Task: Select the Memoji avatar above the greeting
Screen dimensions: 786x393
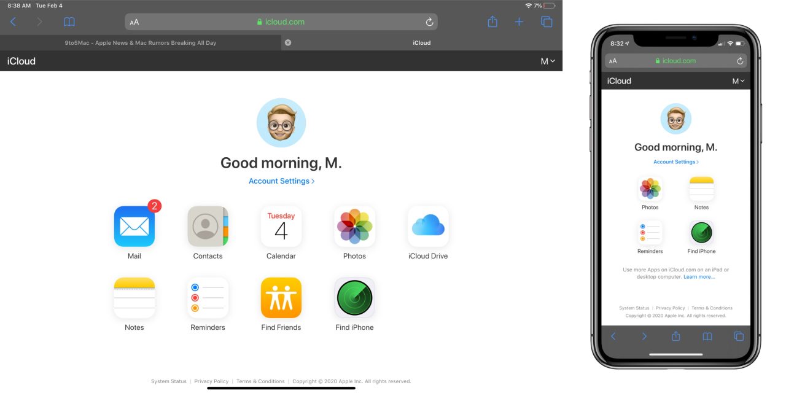Action: pyautogui.click(x=281, y=122)
